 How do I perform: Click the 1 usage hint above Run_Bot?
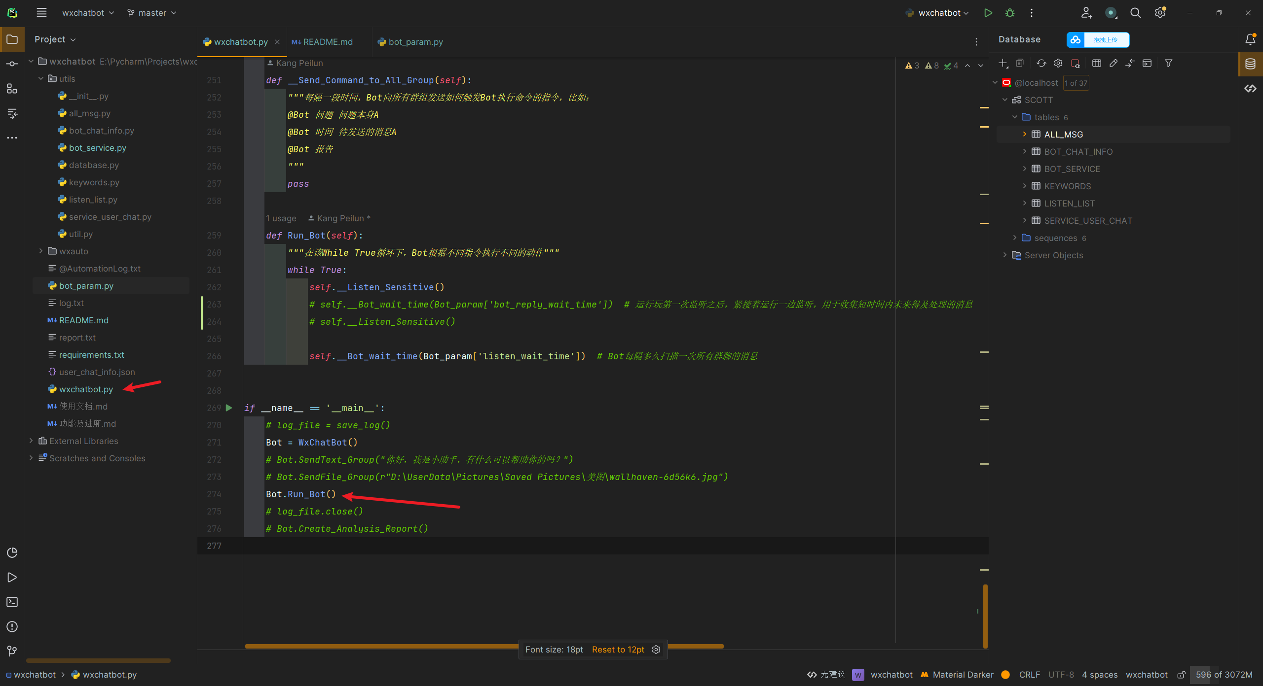click(x=281, y=218)
